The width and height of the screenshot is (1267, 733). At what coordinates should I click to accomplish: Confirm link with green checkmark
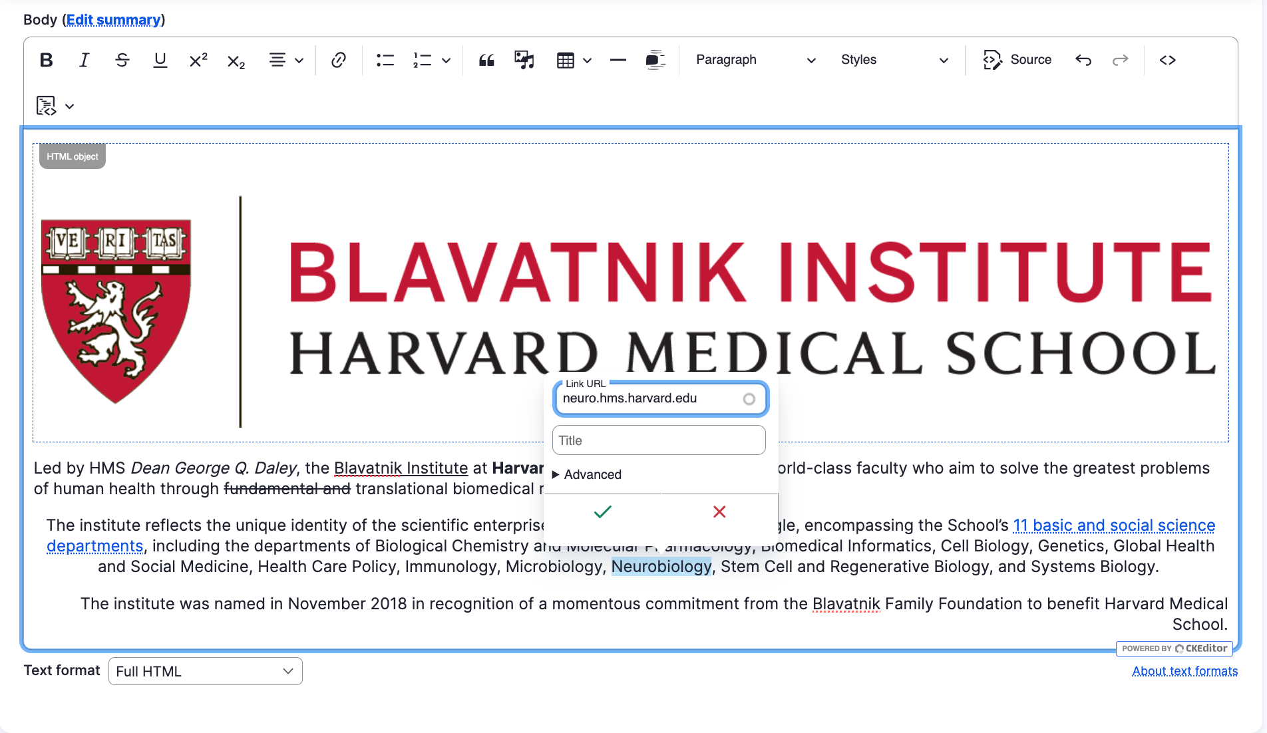pyautogui.click(x=602, y=512)
